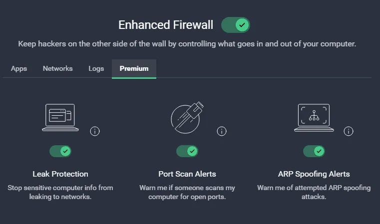Click the Leak Protection laptop icon
This screenshot has width=380, height=224.
(60, 117)
